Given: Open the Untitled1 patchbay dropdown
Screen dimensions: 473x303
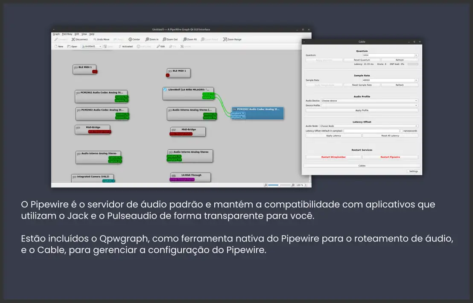Looking at the screenshot, I should pos(92,47).
